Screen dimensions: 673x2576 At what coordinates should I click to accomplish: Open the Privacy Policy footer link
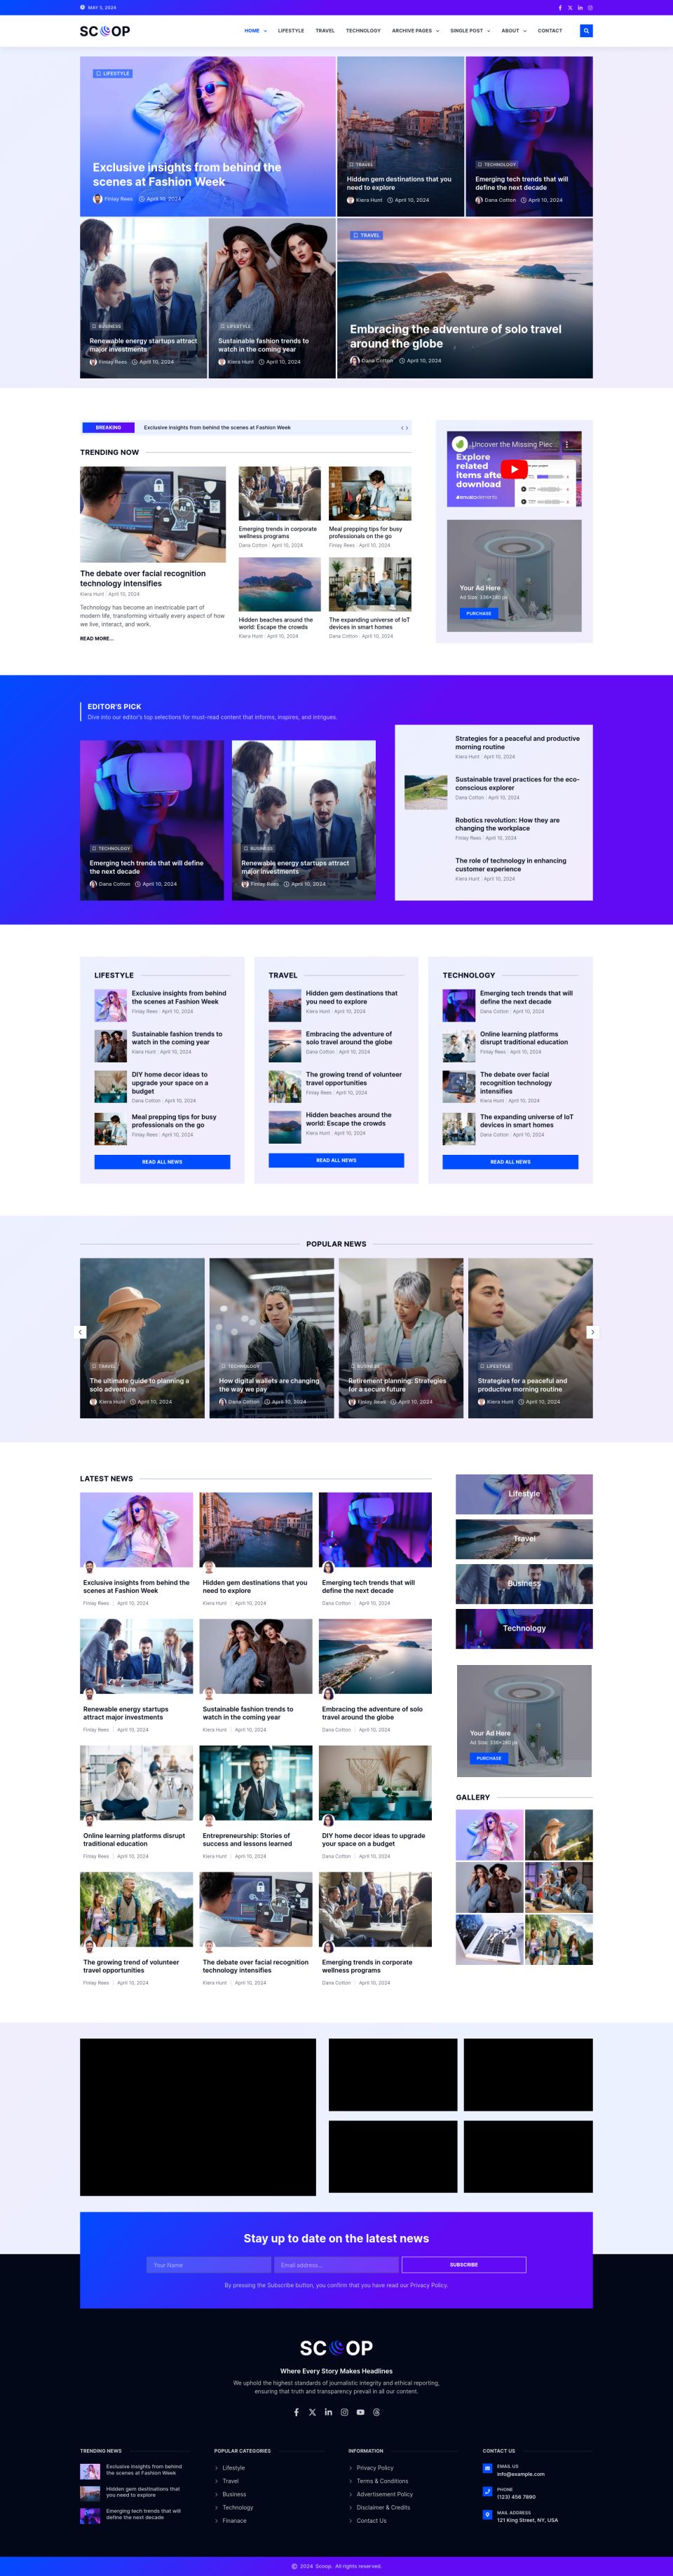[x=375, y=2467]
